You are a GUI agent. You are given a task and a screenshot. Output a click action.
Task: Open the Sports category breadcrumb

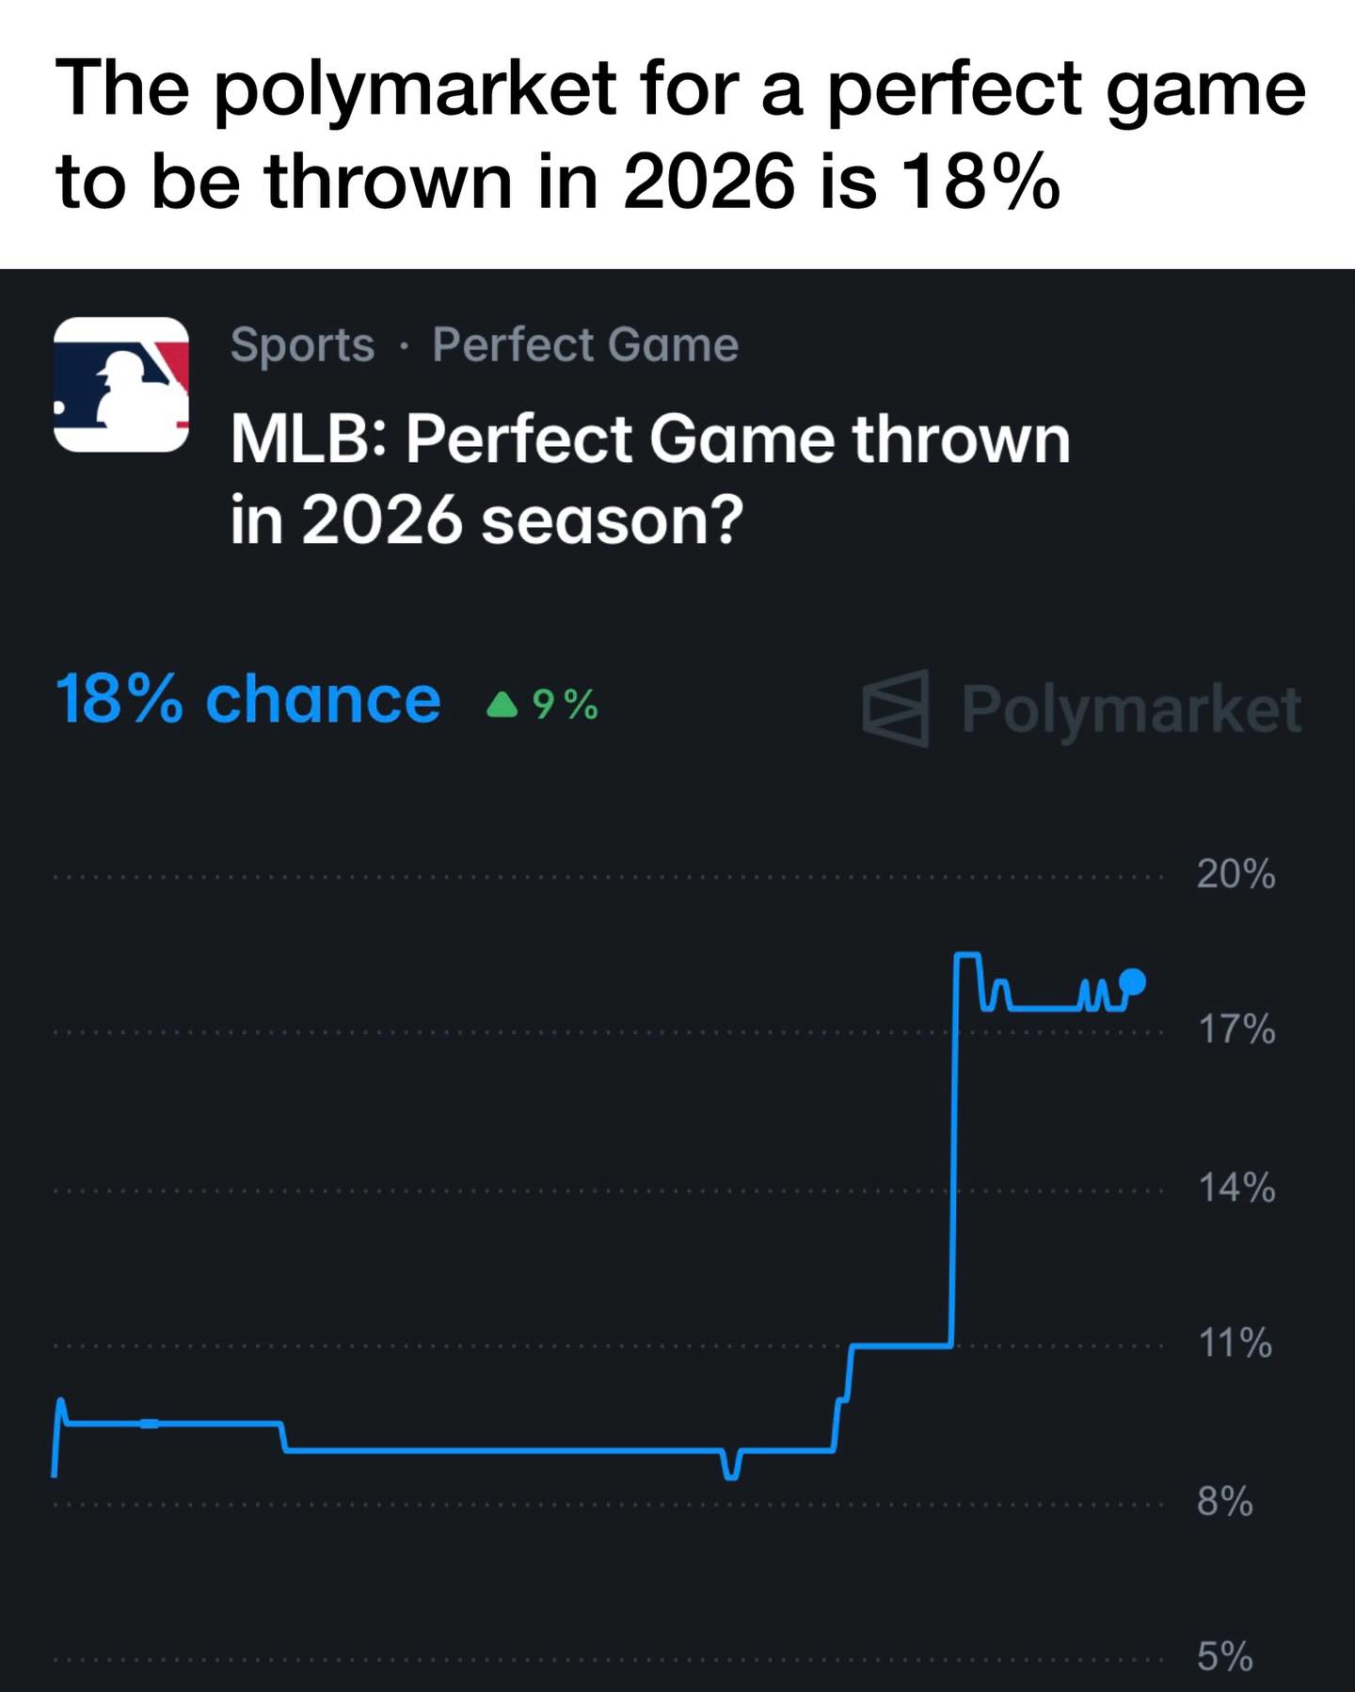click(x=302, y=344)
